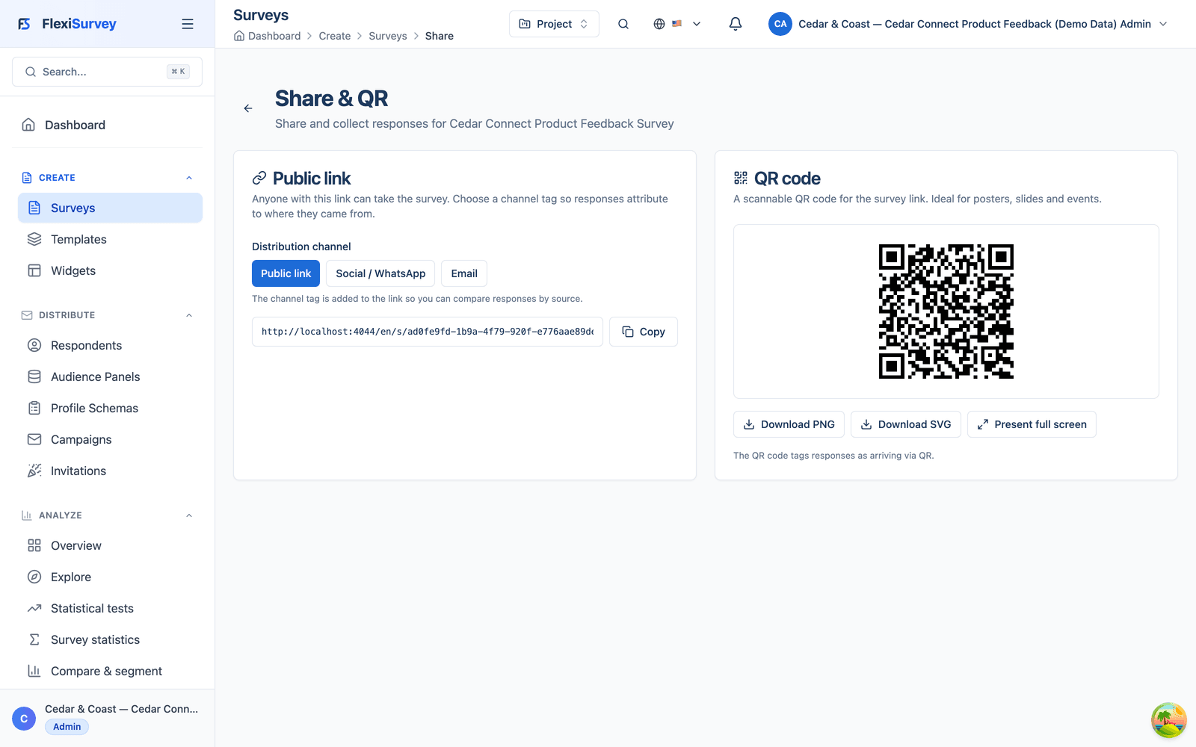Download the QR code as PNG

click(789, 424)
